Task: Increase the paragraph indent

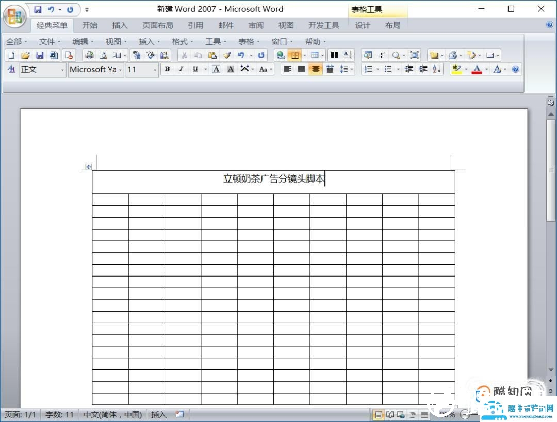Action: pyautogui.click(x=423, y=69)
